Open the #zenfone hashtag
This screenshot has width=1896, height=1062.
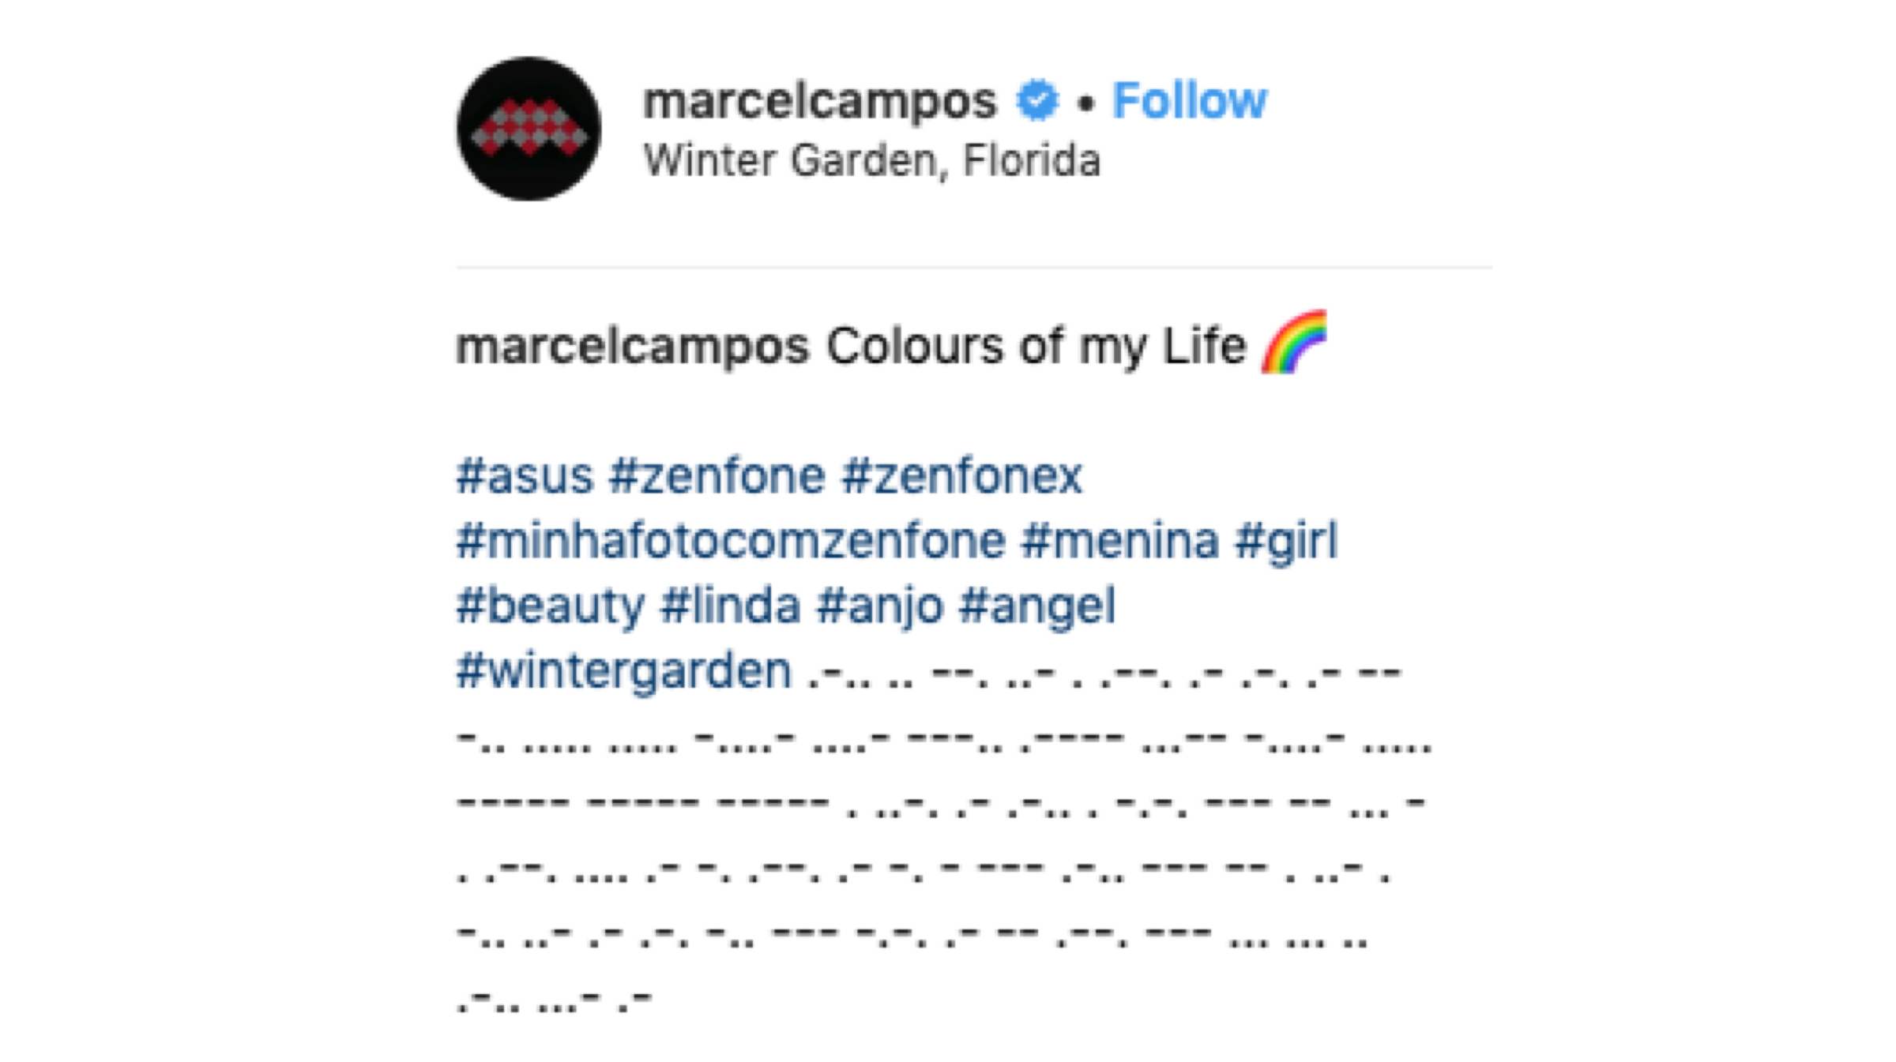[x=717, y=476]
